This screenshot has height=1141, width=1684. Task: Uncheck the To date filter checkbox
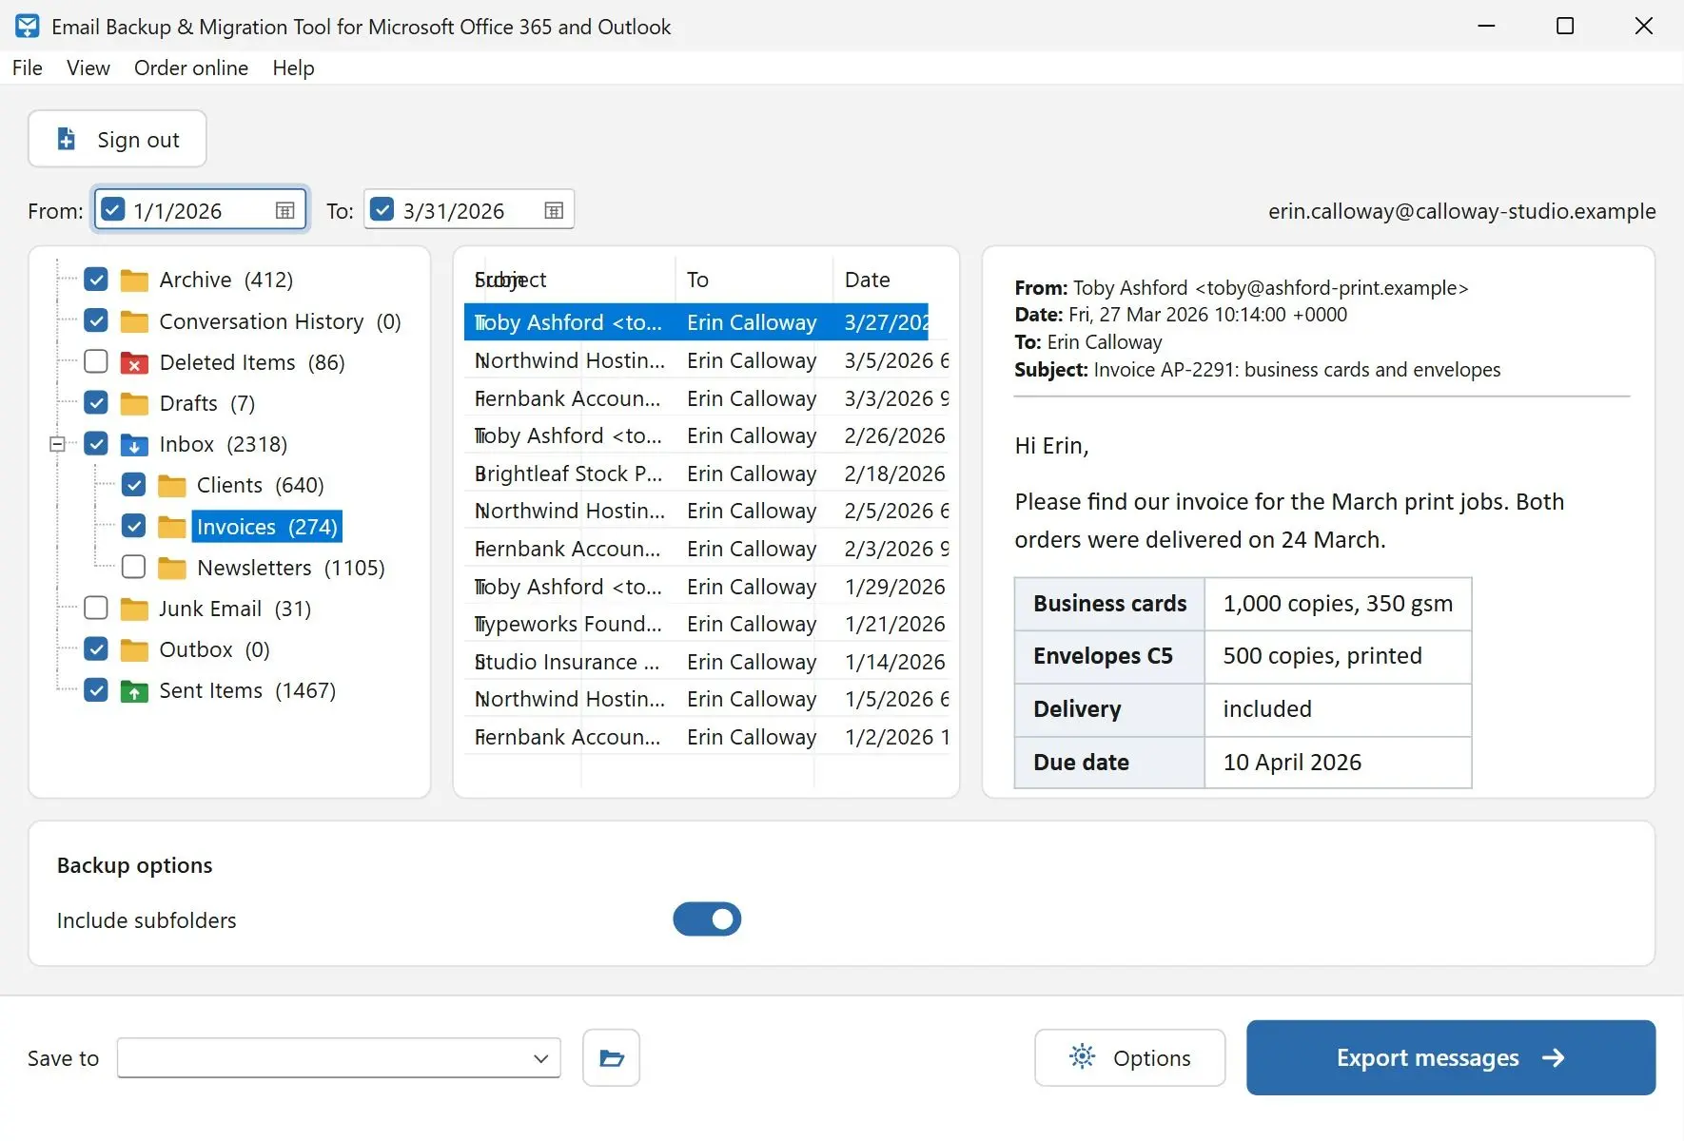click(382, 210)
